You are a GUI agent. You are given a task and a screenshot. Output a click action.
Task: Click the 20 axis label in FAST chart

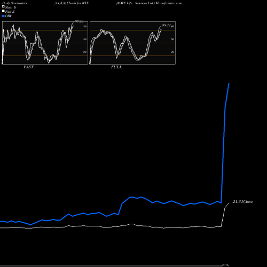(85, 52)
